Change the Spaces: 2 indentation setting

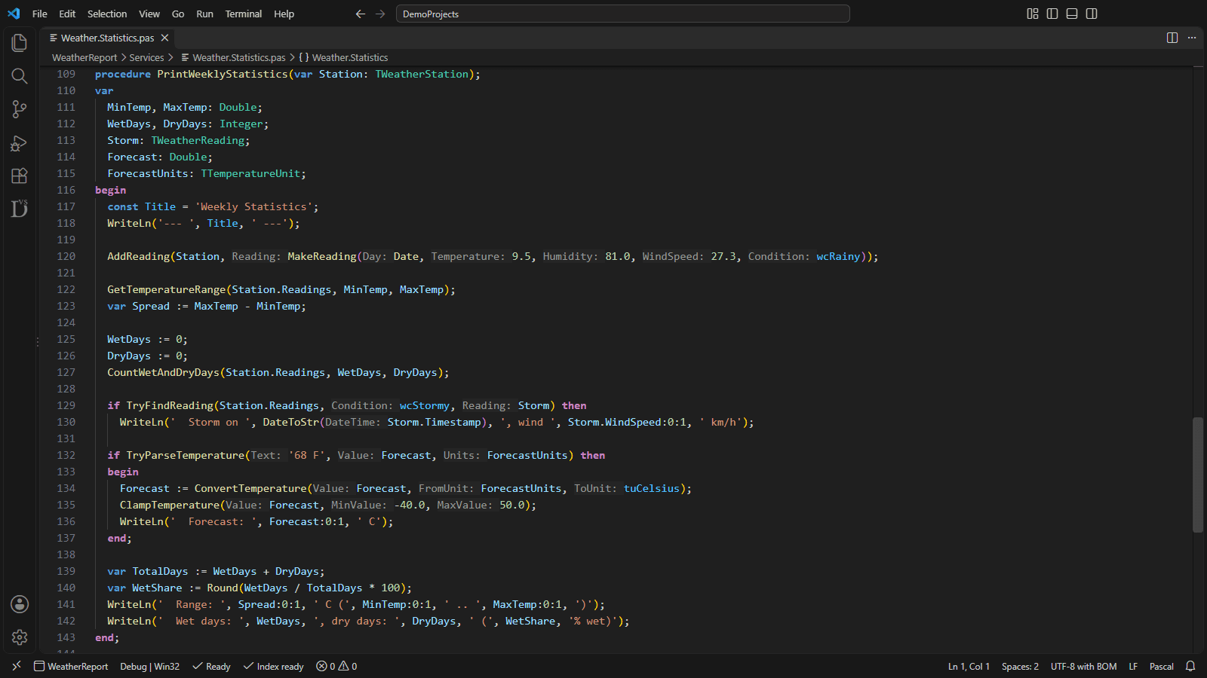pos(1020,666)
